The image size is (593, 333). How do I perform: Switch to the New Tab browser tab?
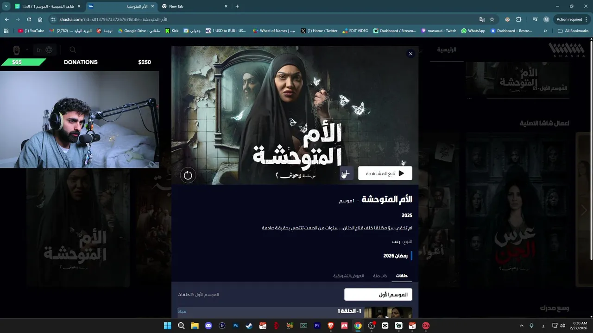pos(195,6)
